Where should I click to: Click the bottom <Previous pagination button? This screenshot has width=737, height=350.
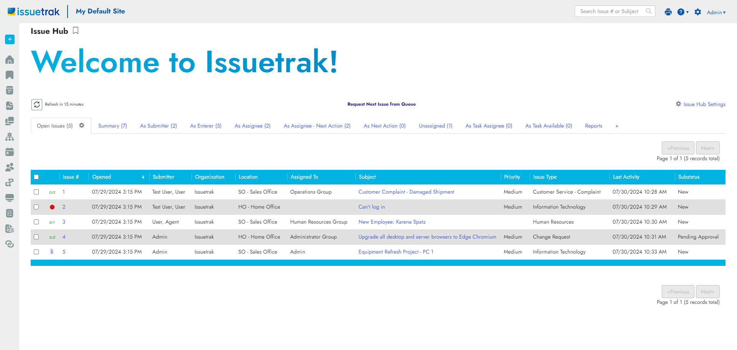(x=678, y=292)
